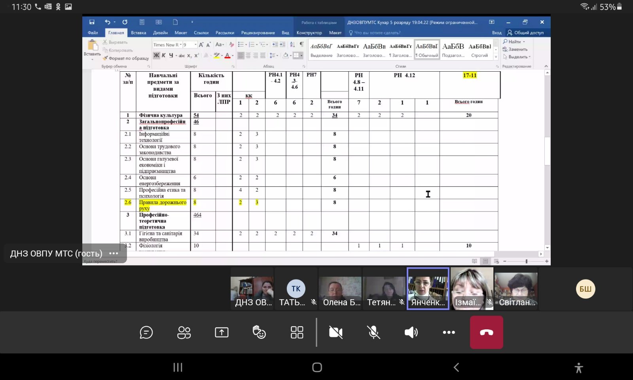This screenshot has width=633, height=380.
Task: Open the Рецензирование ribbon tab
Action: (x=258, y=33)
